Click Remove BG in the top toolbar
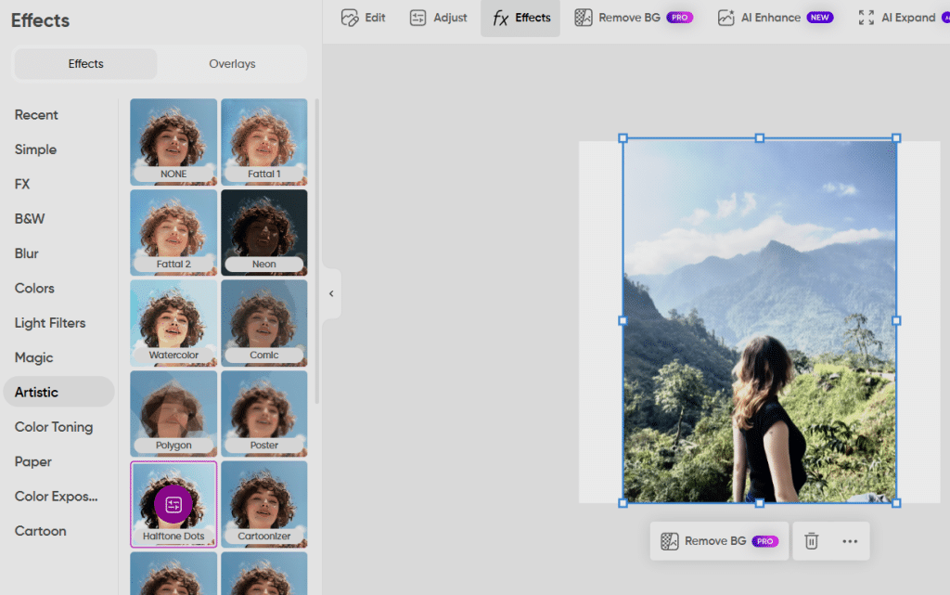 point(634,18)
